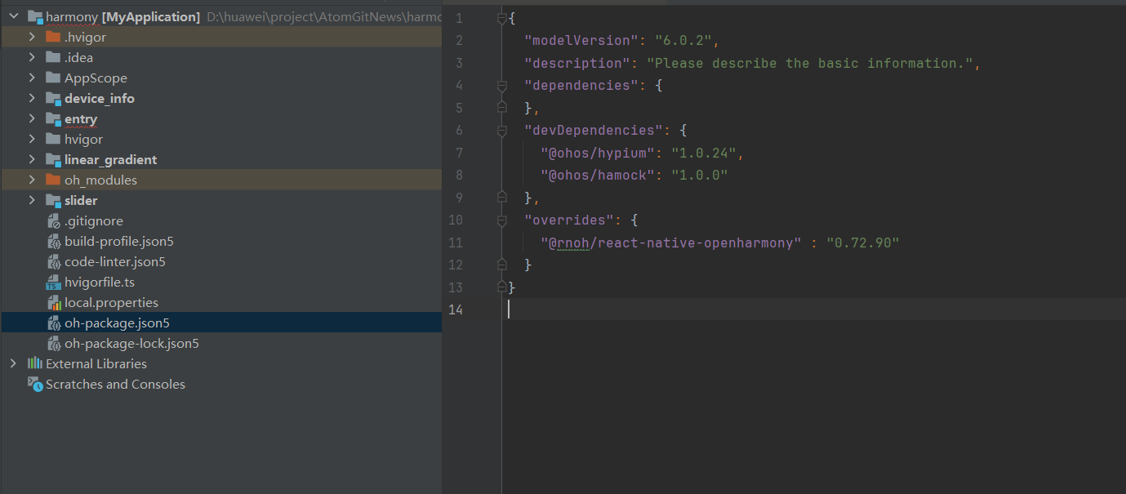This screenshot has width=1126, height=494.
Task: Click the "@rnoh/react-native-openharmony" key
Action: (x=671, y=243)
